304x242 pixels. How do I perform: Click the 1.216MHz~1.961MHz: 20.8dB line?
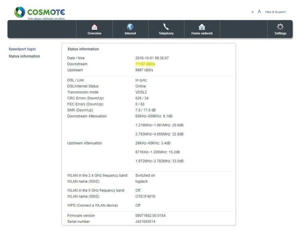click(159, 125)
